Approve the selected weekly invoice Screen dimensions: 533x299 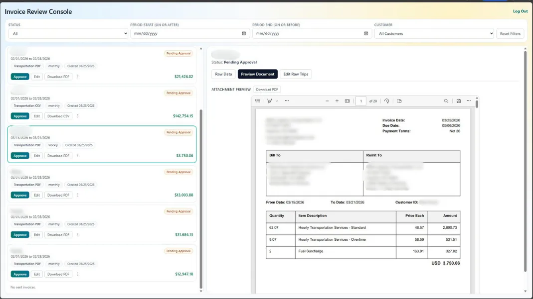(20, 155)
